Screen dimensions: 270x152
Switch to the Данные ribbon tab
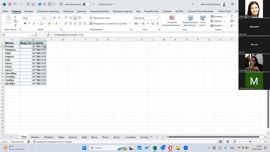(81, 11)
